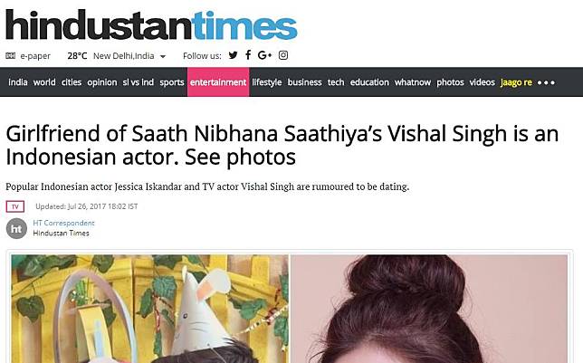Click the TV category tag
The width and height of the screenshot is (583, 363).
(15, 206)
